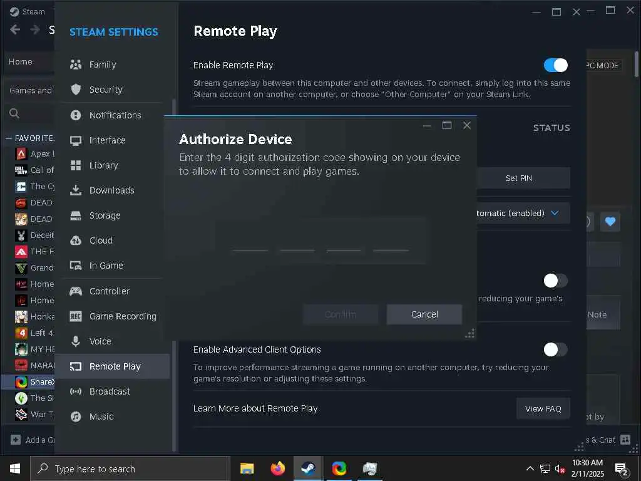Click the Voice microphone icon

click(76, 341)
